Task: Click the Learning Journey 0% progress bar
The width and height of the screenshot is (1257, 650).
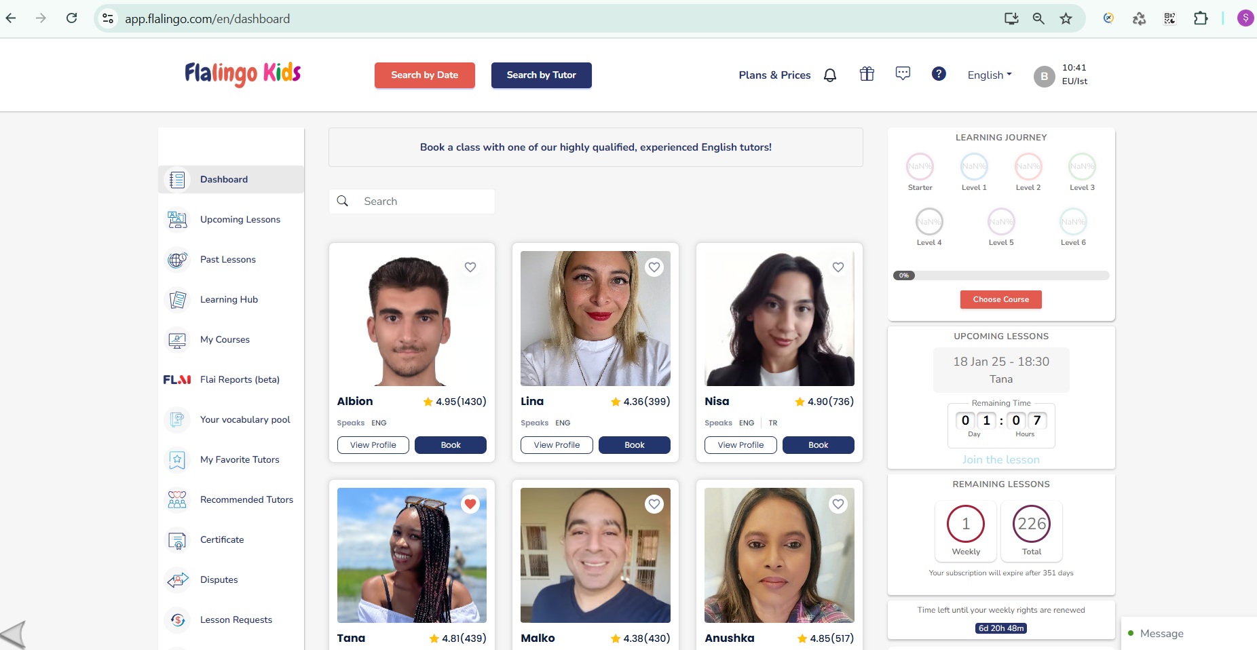Action: [1001, 275]
